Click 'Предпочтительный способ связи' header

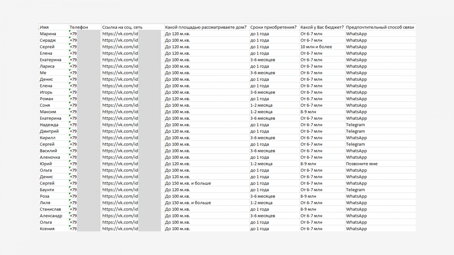[380, 27]
